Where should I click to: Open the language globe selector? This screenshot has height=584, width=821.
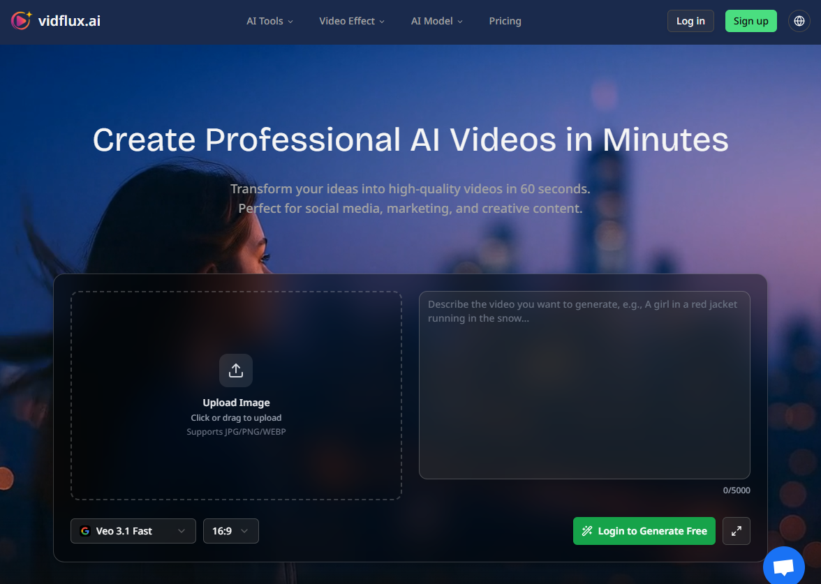tap(799, 21)
